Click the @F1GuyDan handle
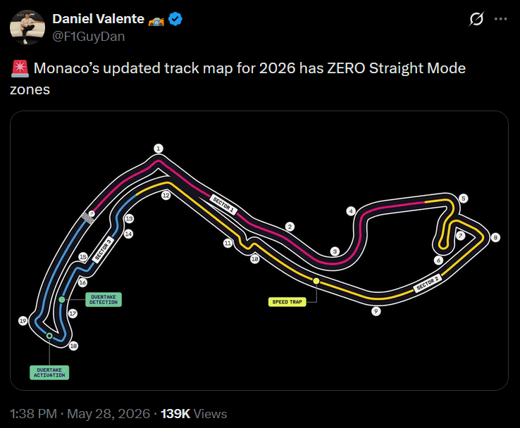Viewport: 520px width, 428px height. tap(89, 37)
